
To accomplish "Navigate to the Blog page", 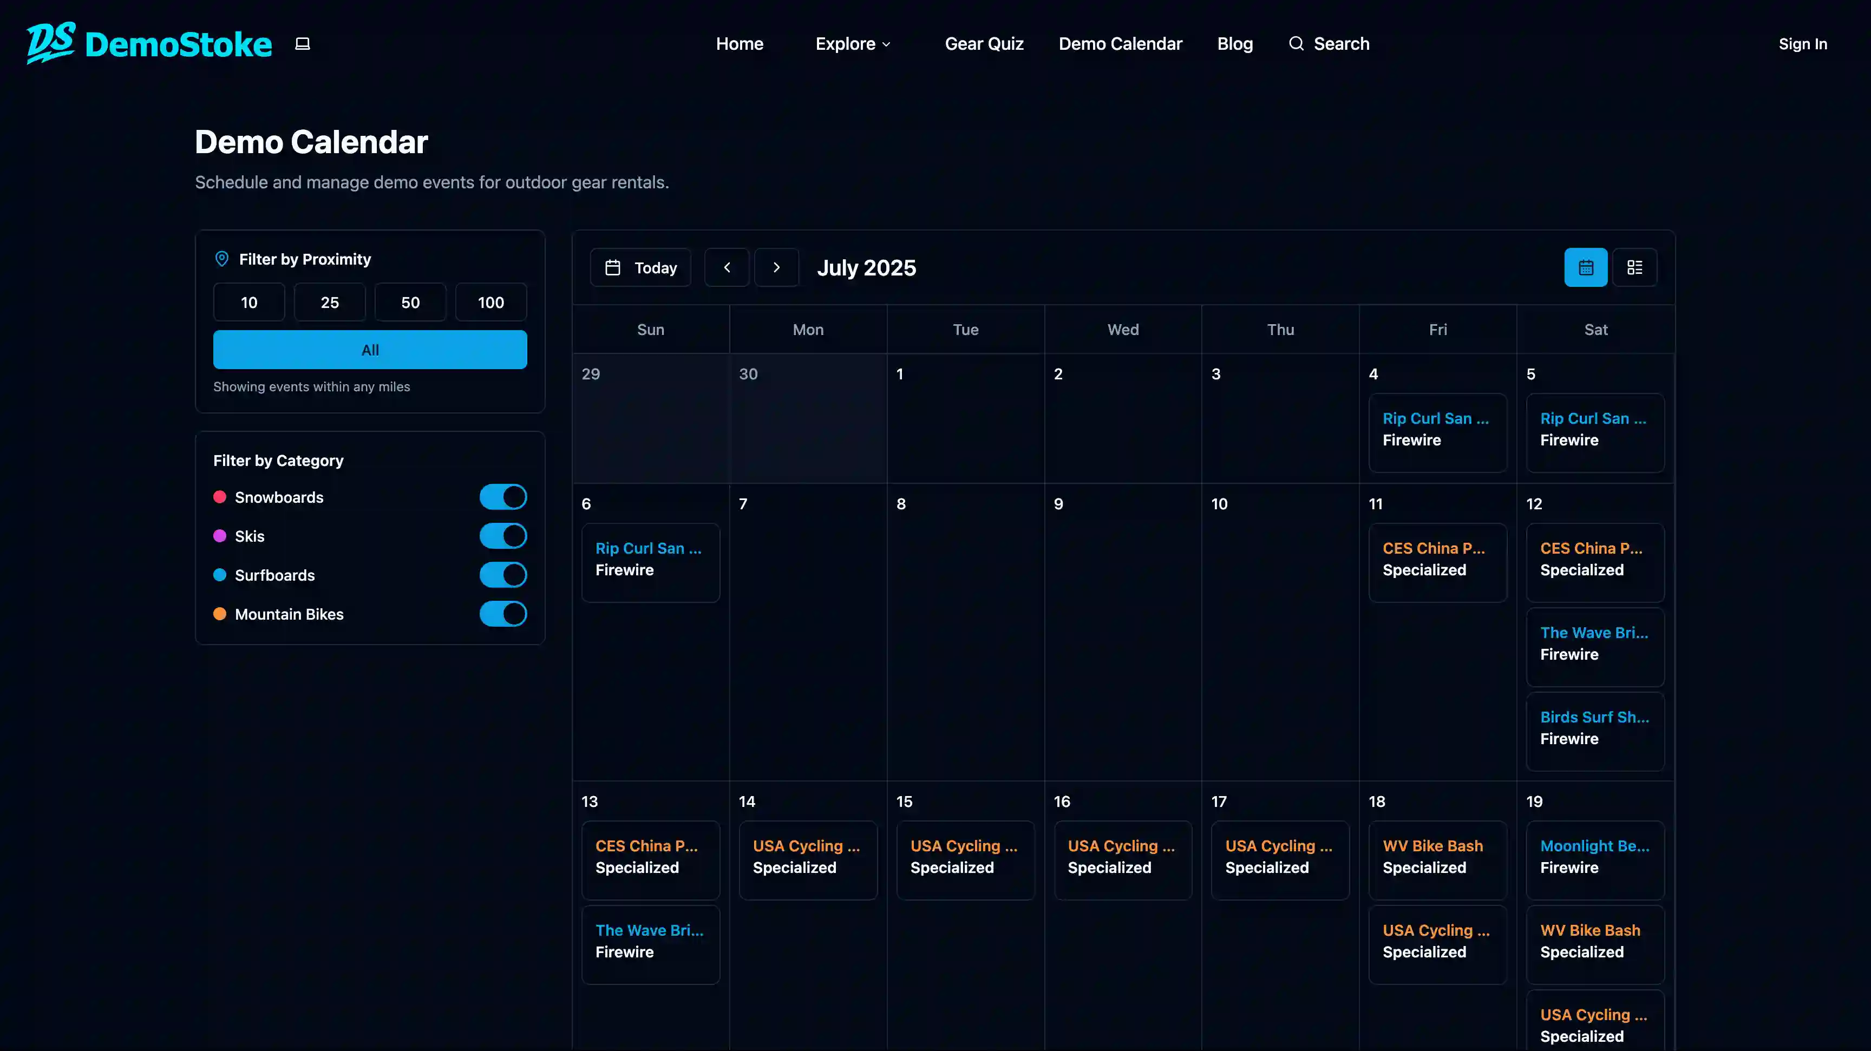I will (x=1235, y=43).
